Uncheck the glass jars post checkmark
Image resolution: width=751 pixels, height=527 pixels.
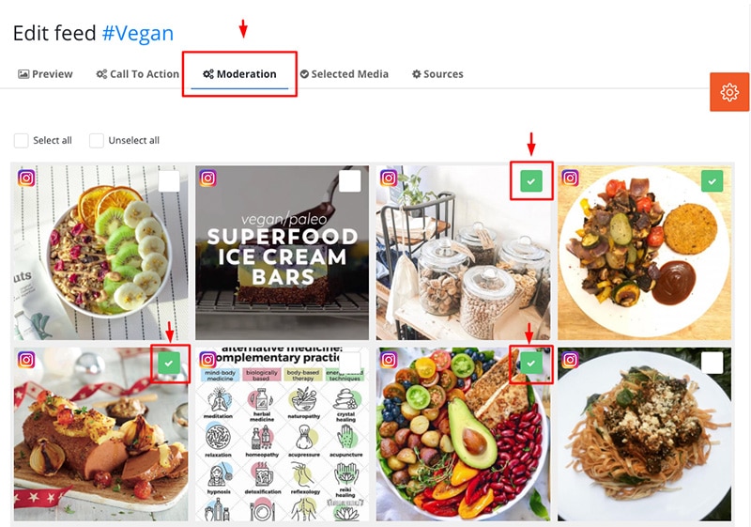tap(531, 181)
